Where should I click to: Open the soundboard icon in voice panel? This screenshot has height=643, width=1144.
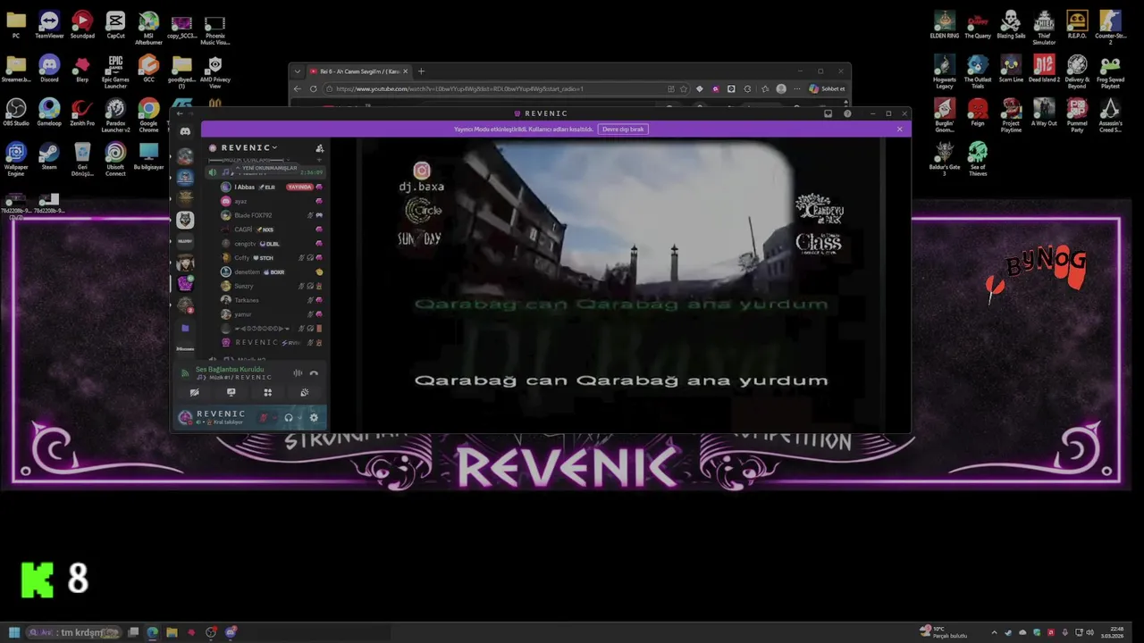tap(304, 392)
